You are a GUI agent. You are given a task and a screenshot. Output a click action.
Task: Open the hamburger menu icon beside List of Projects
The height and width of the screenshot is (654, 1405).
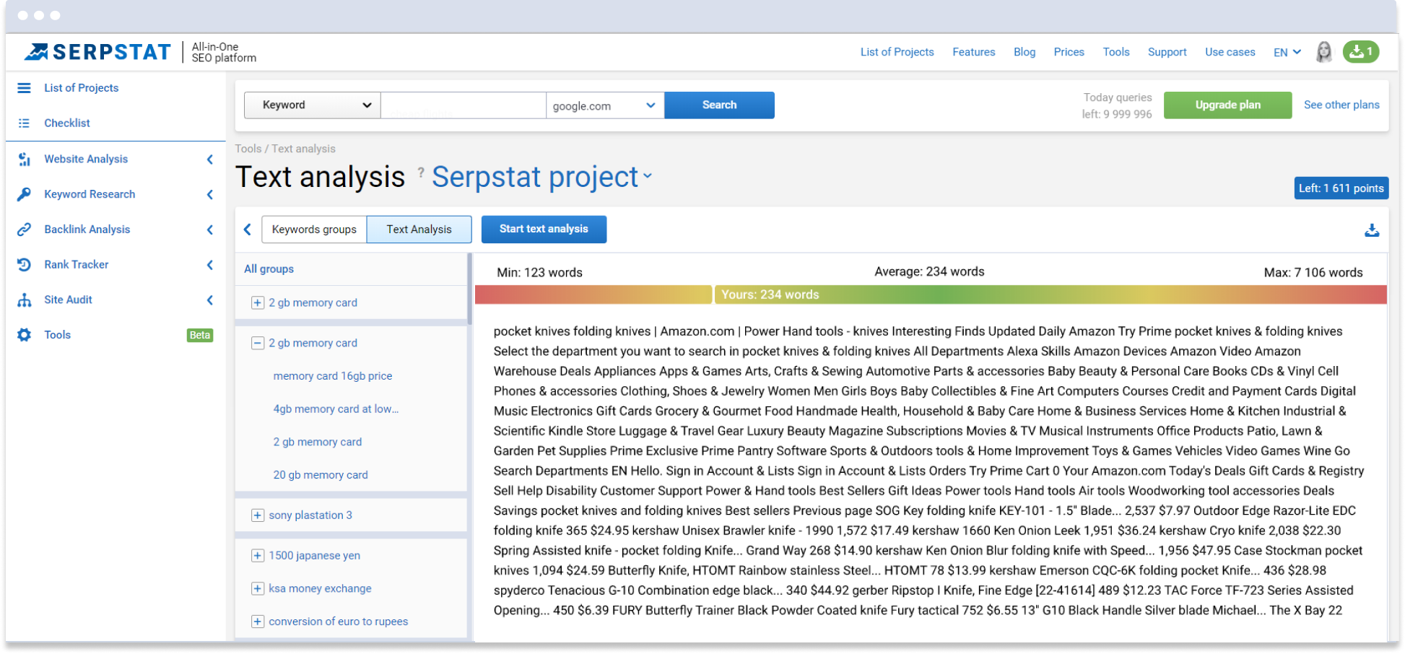point(24,88)
